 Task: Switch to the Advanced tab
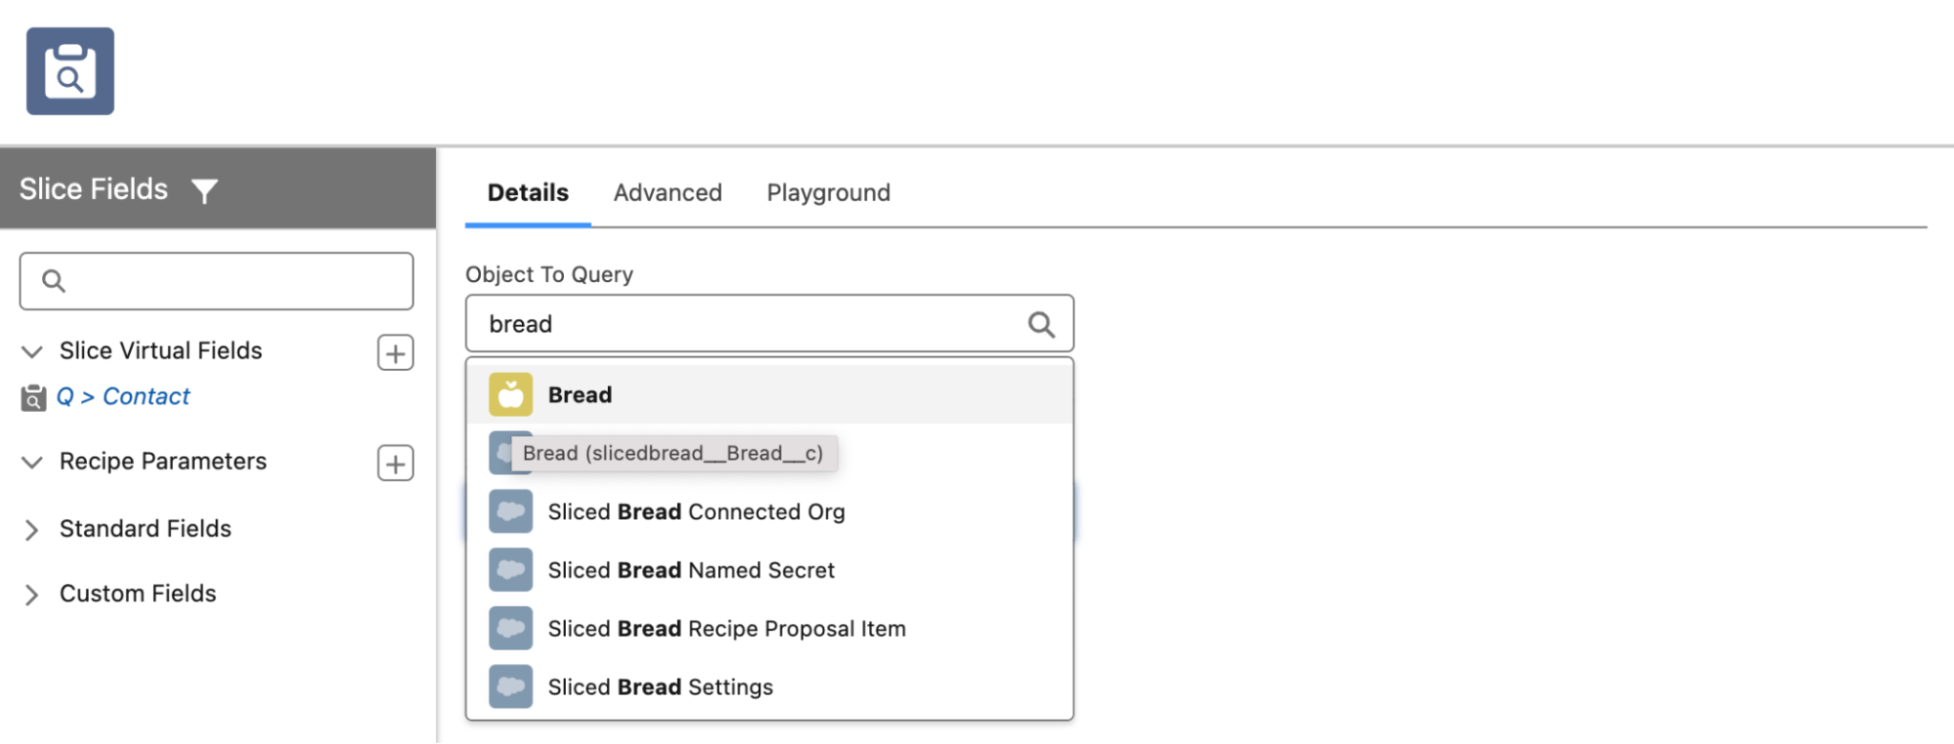pyautogui.click(x=667, y=192)
